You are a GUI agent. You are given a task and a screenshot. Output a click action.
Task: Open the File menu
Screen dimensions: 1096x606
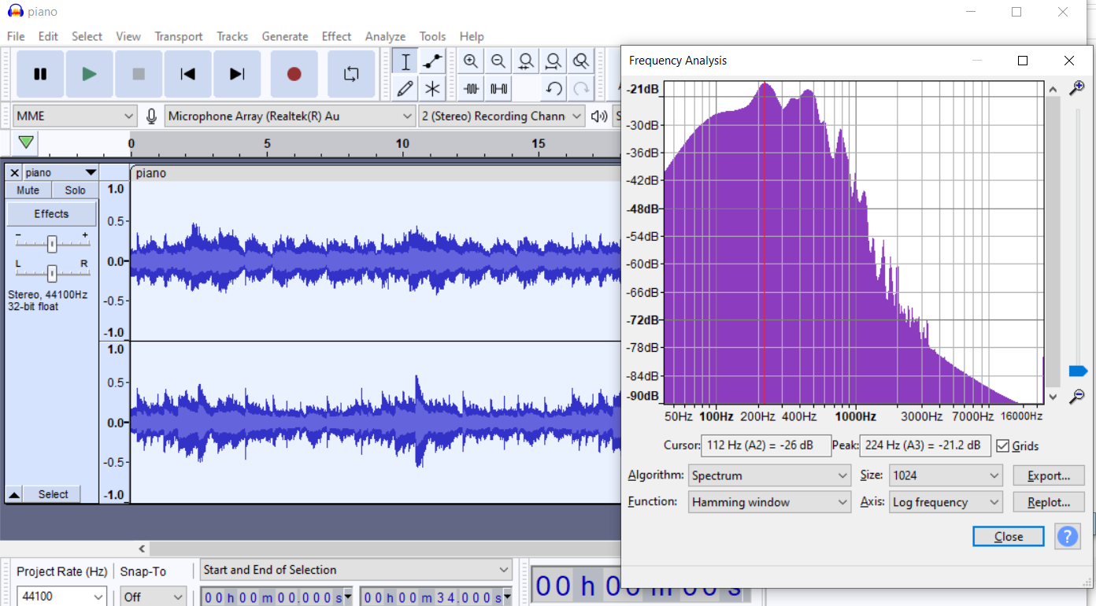[16, 36]
